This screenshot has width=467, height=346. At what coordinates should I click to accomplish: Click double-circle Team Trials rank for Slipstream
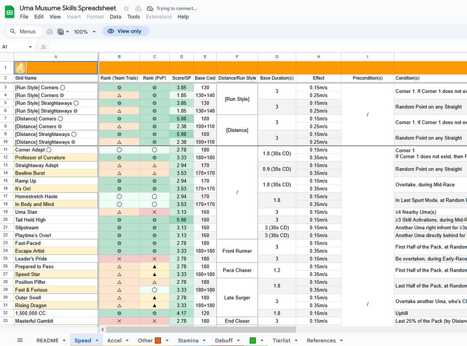(119, 227)
